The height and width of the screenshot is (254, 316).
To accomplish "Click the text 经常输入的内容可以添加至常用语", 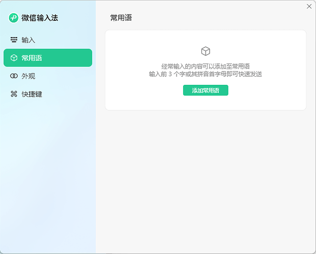I will (206, 67).
